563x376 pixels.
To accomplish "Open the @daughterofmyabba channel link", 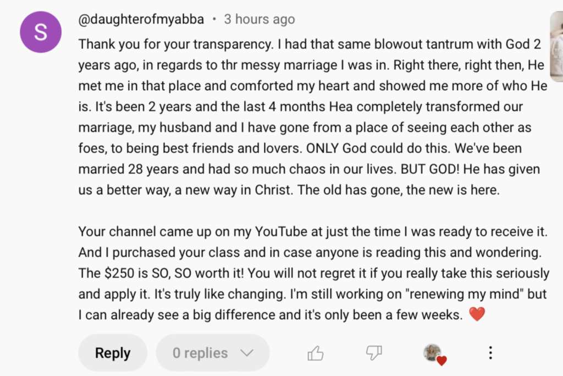I will point(141,19).
